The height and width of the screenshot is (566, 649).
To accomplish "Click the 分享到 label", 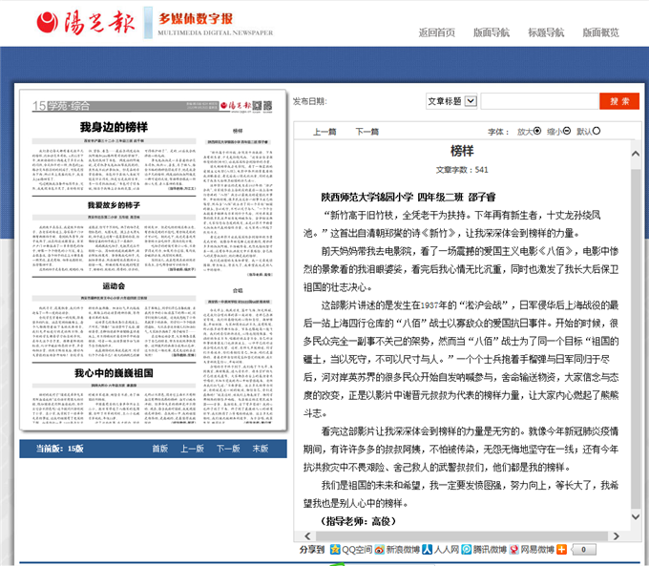I will [312, 550].
